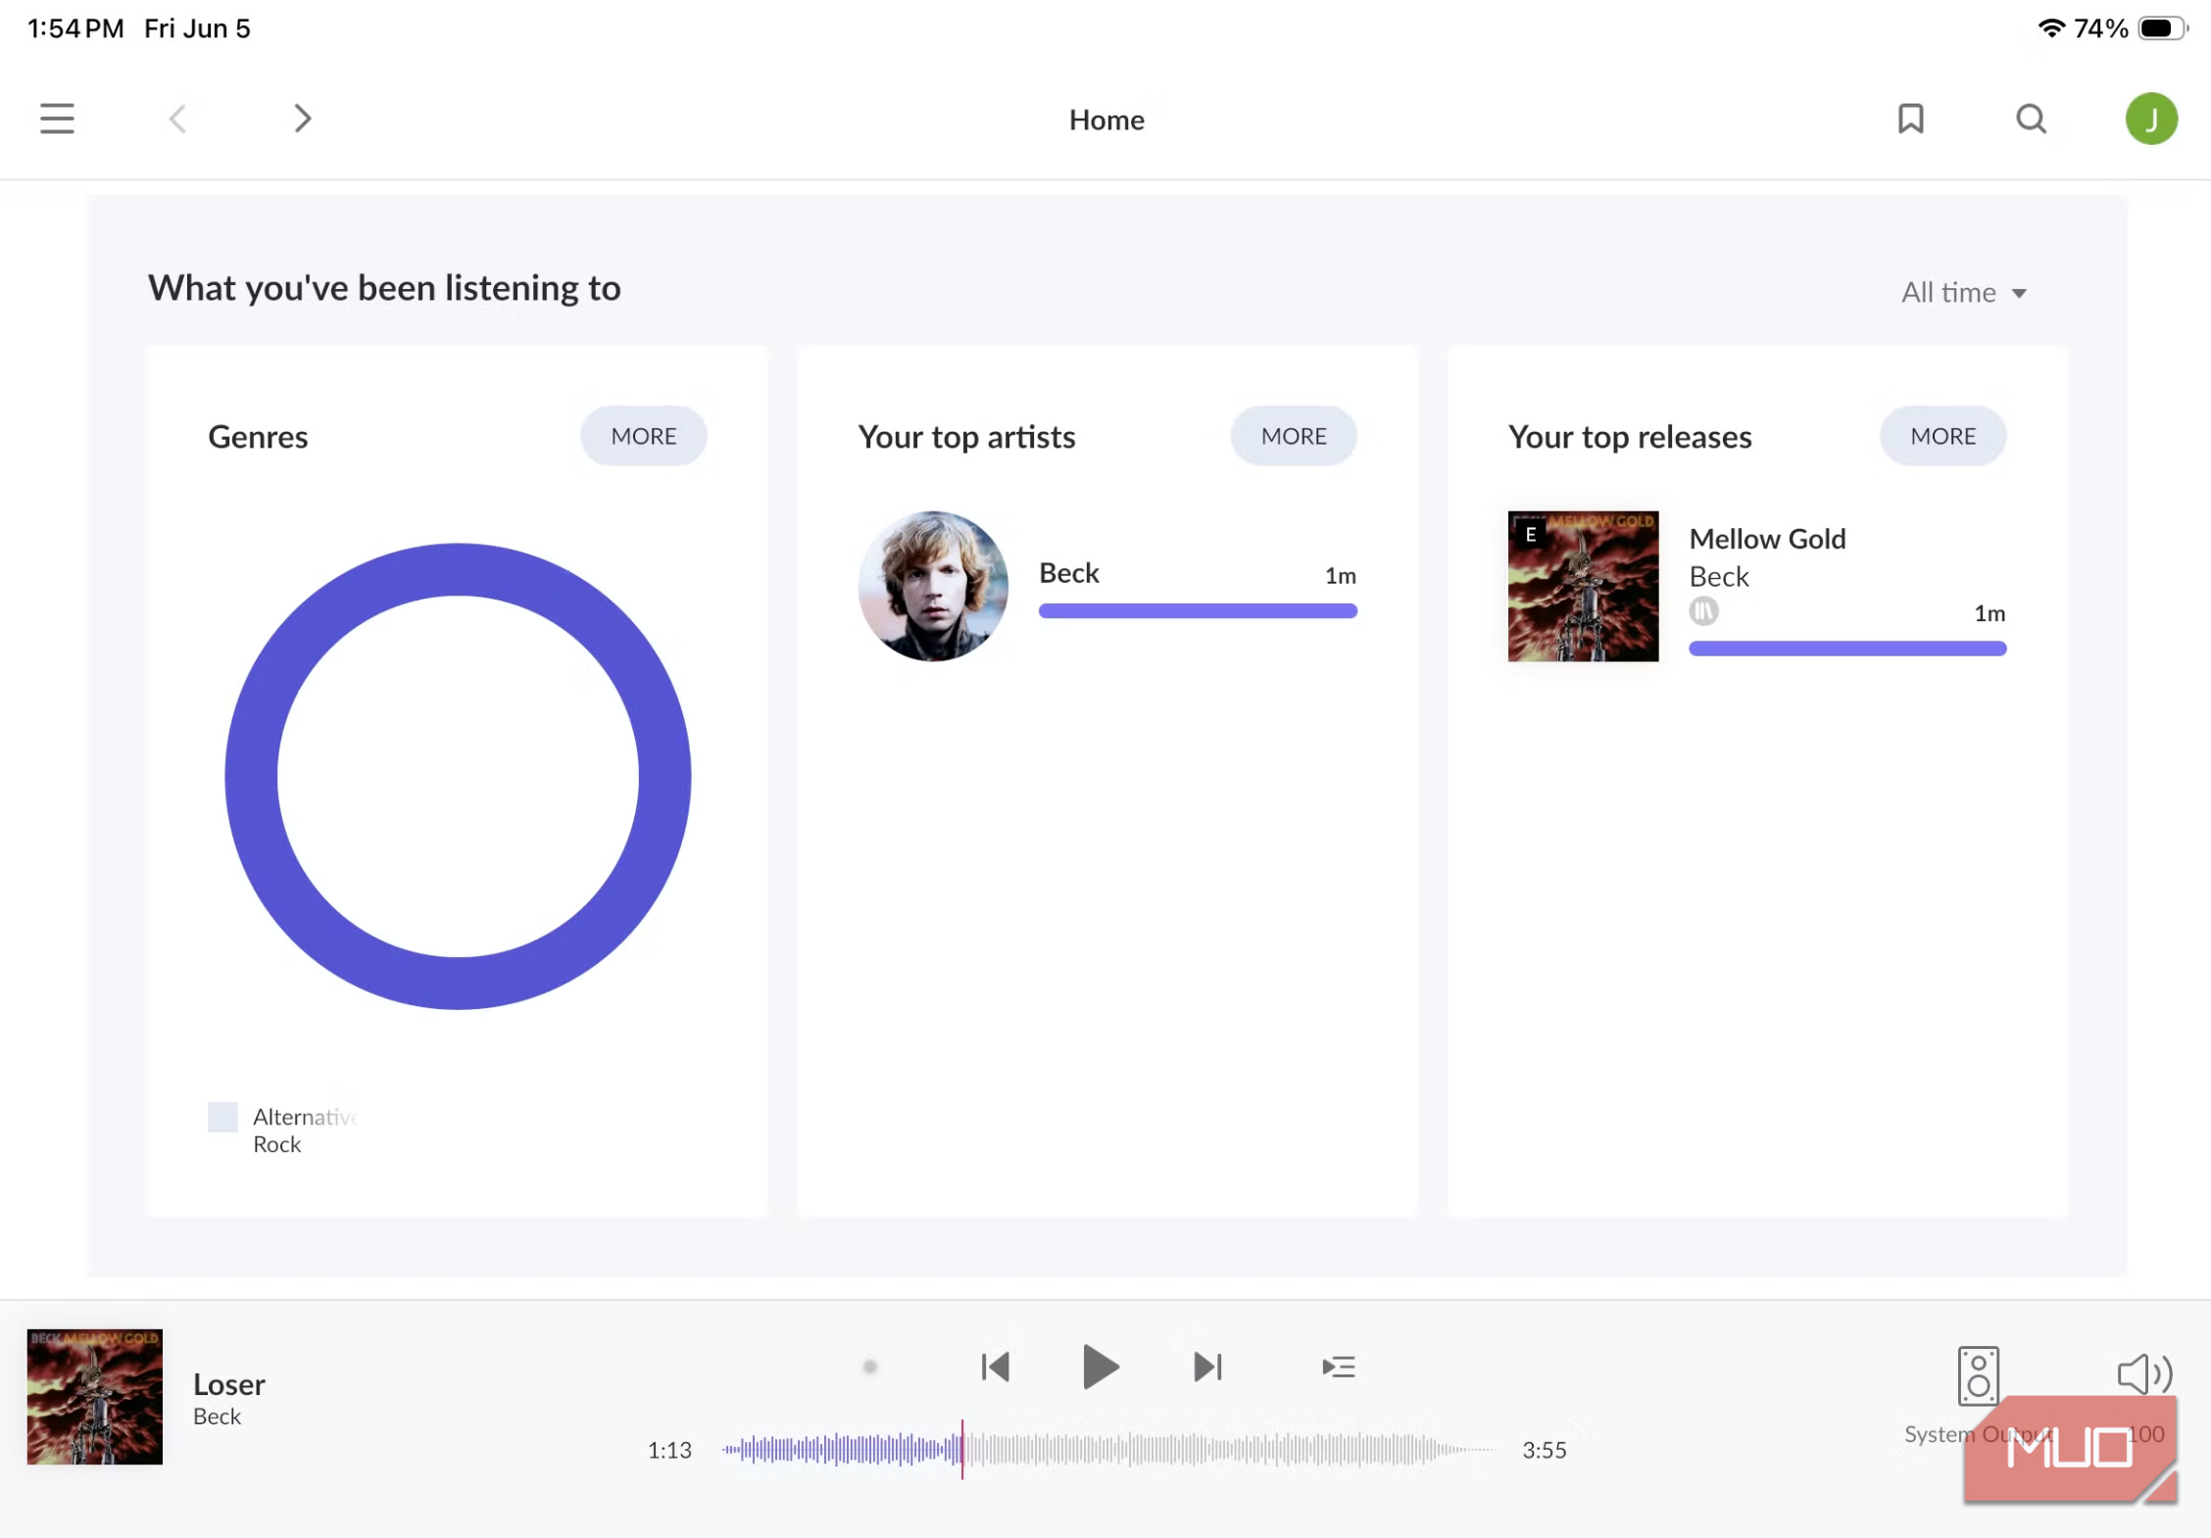Viewport: 2211px width, 1538px height.
Task: Open the volume speaker icon
Action: [x=2144, y=1374]
